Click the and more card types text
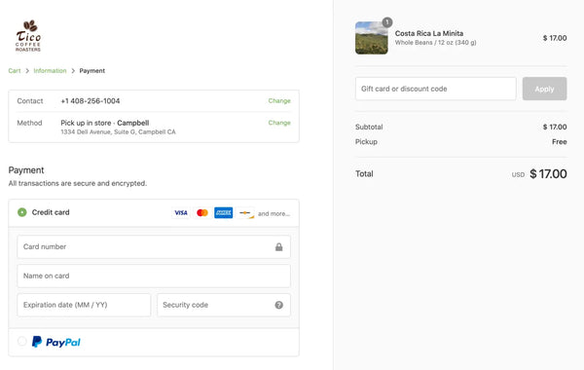 click(274, 214)
